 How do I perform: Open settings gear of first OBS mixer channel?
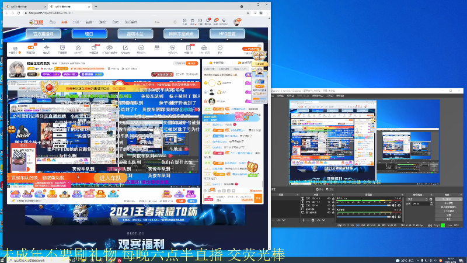[399, 206]
